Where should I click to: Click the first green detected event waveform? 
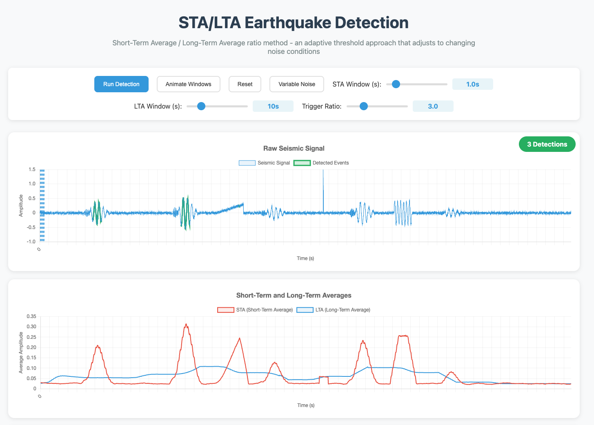tap(96, 212)
